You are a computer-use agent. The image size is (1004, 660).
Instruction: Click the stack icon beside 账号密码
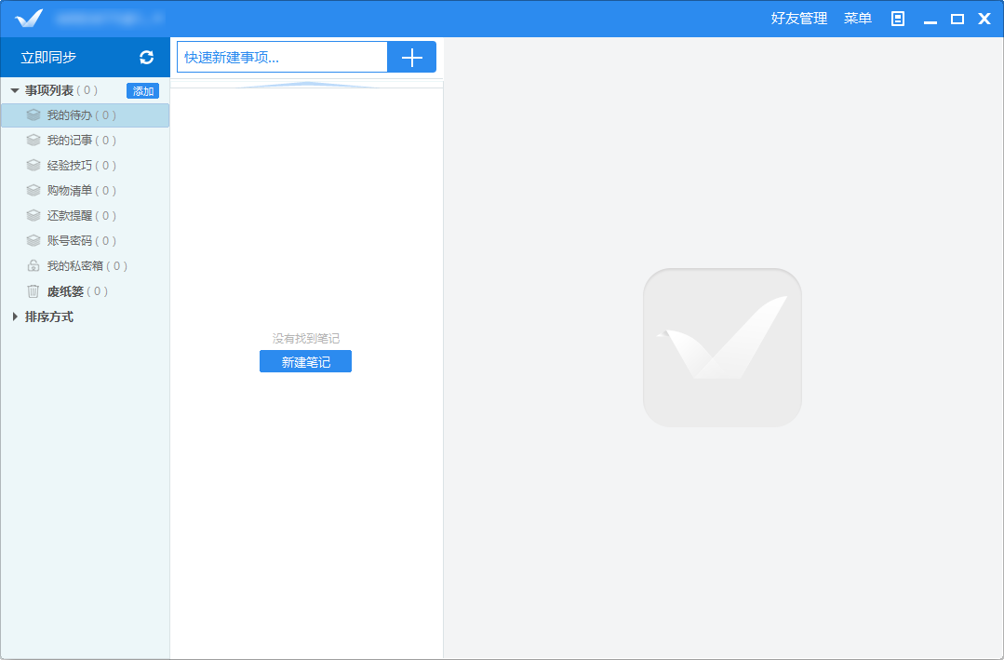click(x=33, y=240)
